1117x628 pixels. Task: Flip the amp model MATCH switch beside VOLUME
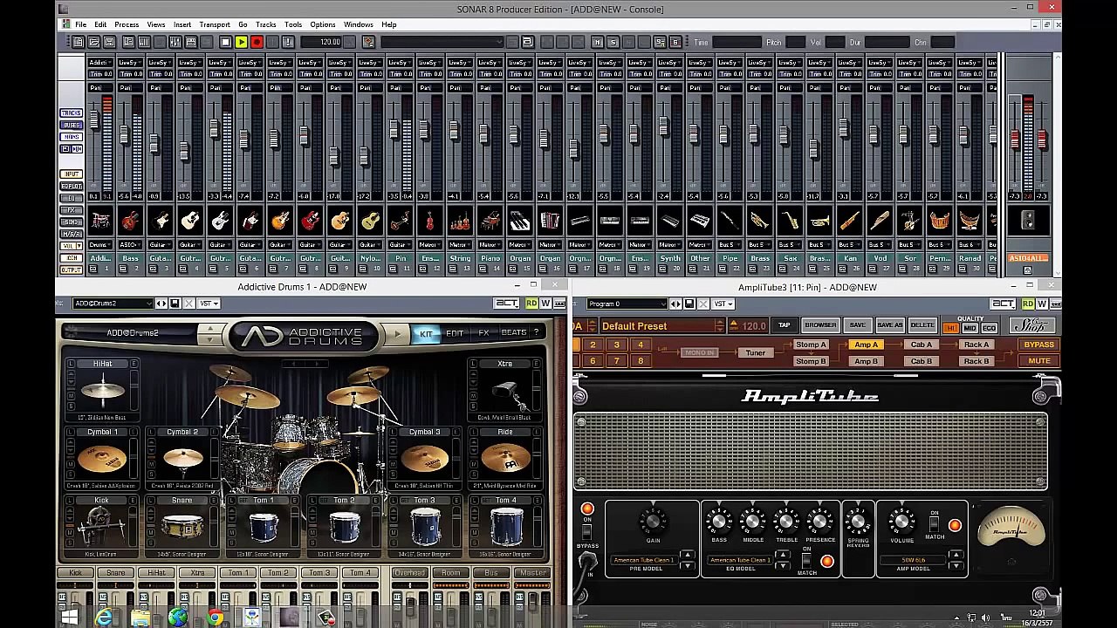[x=935, y=524]
